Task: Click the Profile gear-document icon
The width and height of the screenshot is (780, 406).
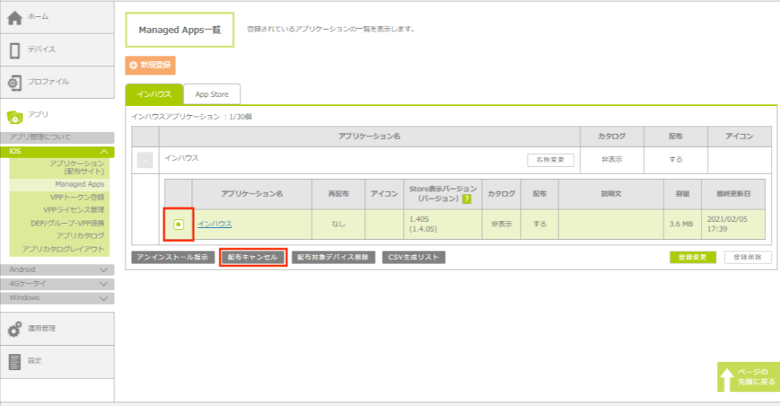Action: 14,82
